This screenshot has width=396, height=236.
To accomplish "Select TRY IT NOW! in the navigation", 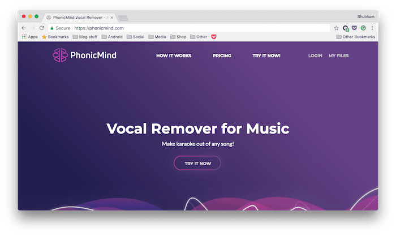I will click(266, 55).
